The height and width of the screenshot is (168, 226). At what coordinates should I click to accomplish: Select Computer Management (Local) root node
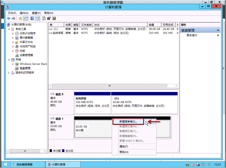coord(21,25)
